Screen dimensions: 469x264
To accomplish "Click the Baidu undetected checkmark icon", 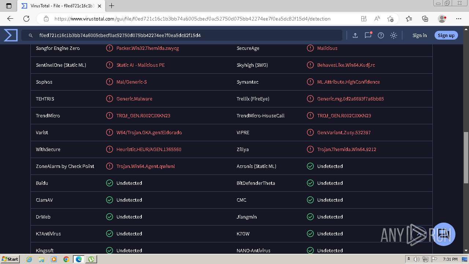I will (110, 183).
